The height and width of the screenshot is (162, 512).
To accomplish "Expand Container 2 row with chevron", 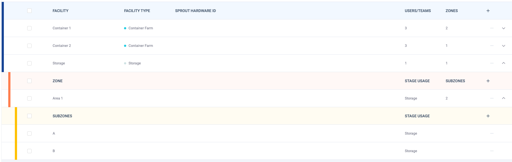I will [503, 46].
